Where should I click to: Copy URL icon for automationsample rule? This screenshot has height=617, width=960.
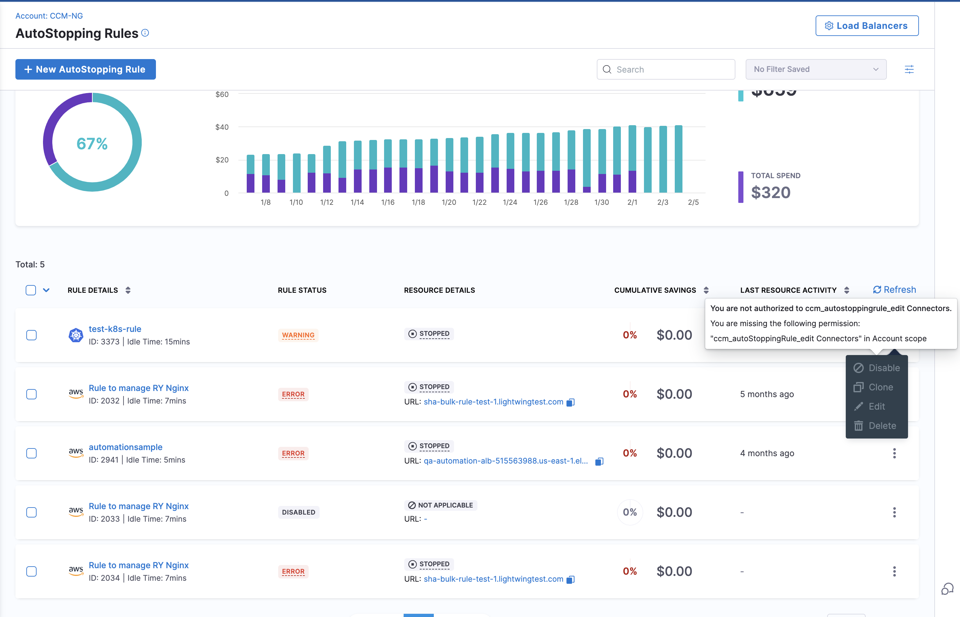(x=599, y=462)
